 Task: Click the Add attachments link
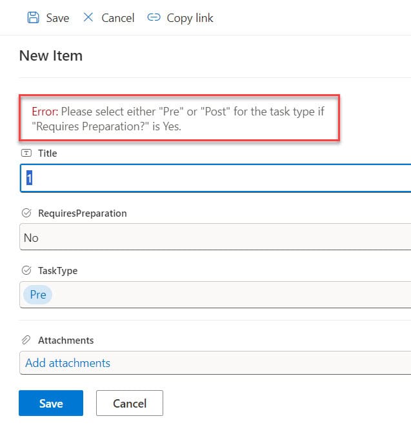[x=68, y=363]
